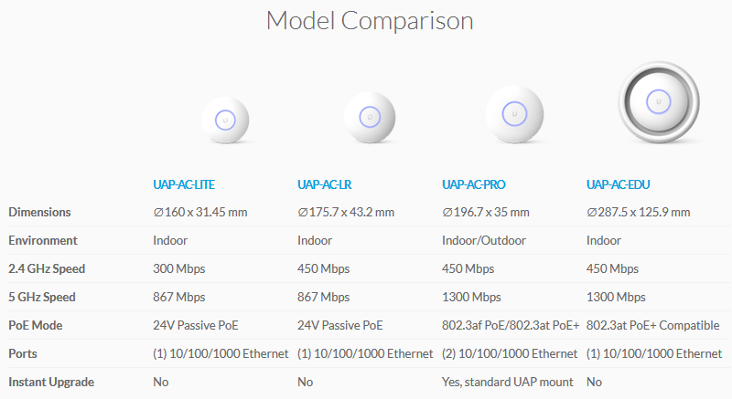Screen dimensions: 732x399
Task: Click the 802.3at PoE+ Compatible cell
Action: 653,325
